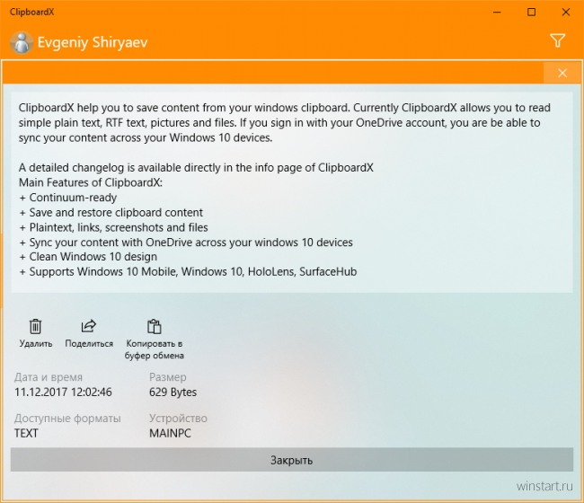
Task: Close the ClipboardX window
Action: click(566, 12)
